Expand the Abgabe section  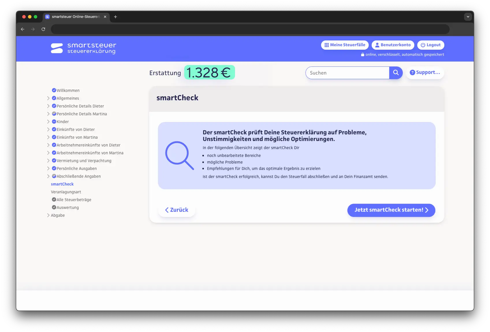click(48, 215)
